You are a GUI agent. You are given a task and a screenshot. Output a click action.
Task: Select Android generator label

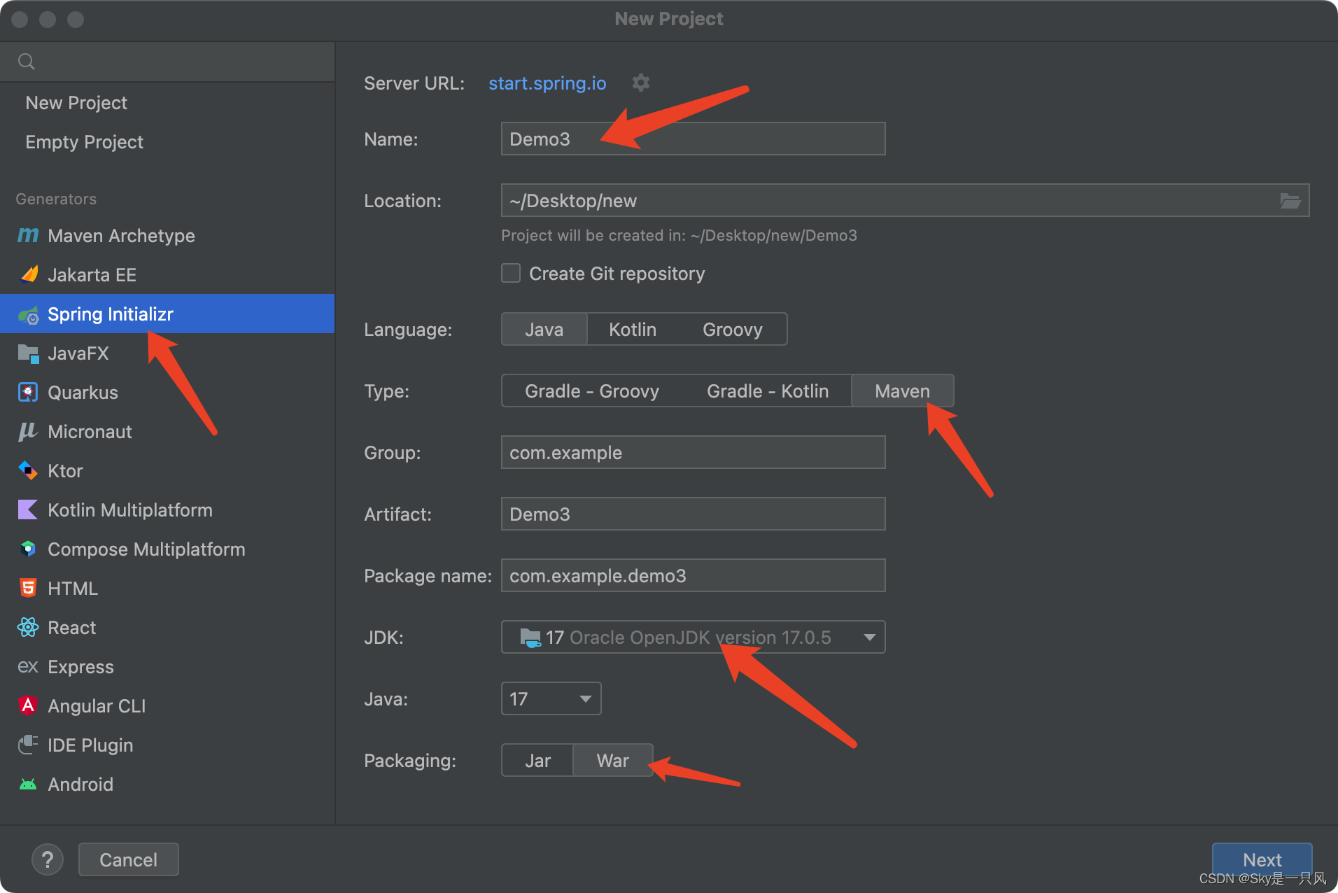(x=80, y=785)
